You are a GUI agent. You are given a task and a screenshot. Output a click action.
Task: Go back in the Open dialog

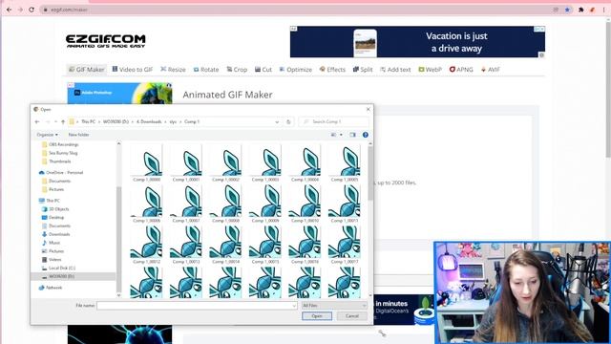[37, 121]
